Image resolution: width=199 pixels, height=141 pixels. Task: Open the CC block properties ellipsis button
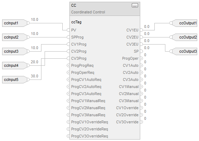[x=135, y=5]
